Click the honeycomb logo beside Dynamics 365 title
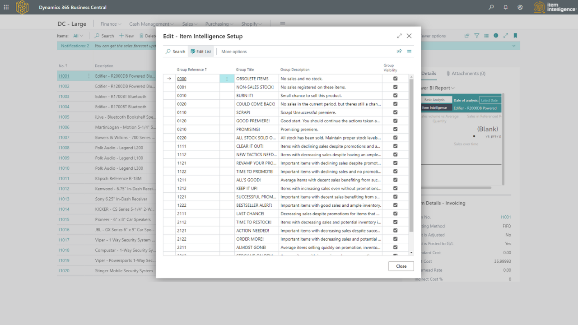Image resolution: width=578 pixels, height=325 pixels. tap(22, 7)
